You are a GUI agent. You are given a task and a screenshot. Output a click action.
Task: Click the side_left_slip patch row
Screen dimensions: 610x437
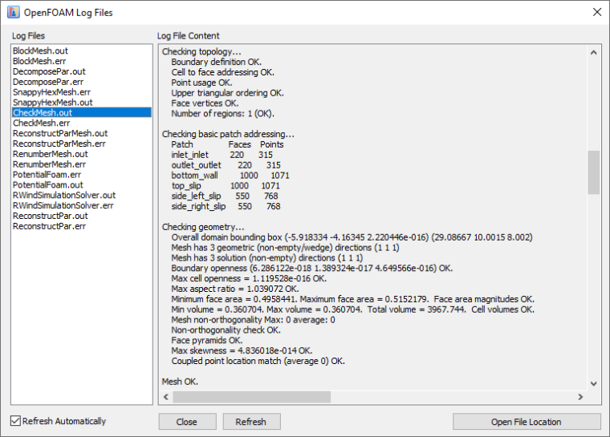225,196
